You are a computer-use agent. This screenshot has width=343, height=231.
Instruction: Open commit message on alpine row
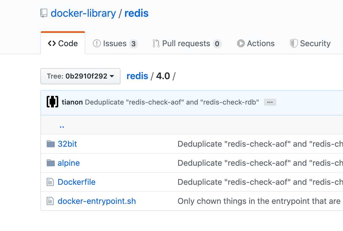click(x=260, y=163)
